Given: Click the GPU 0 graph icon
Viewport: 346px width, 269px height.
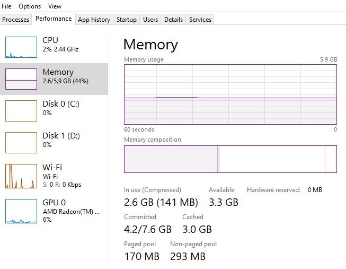Looking at the screenshot, I should click(21, 211).
